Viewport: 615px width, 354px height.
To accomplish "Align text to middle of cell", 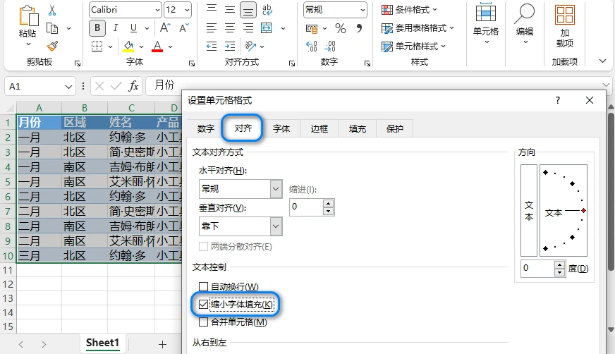I will pyautogui.click(x=230, y=9).
